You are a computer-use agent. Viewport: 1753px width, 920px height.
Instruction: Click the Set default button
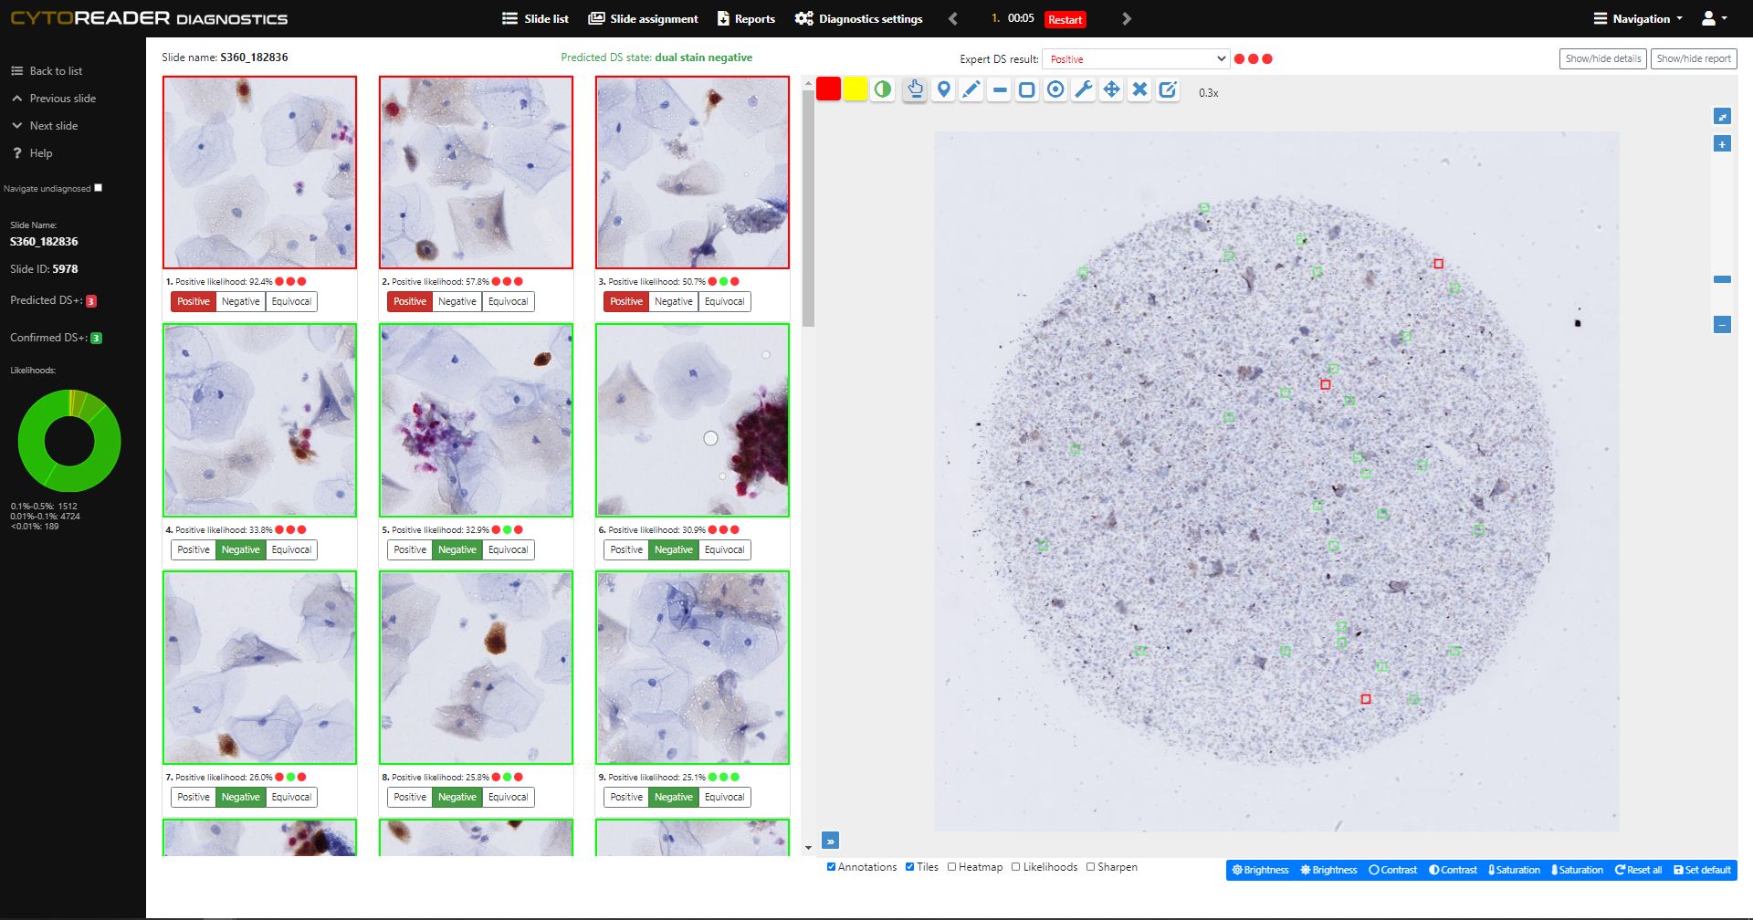pos(1703,871)
